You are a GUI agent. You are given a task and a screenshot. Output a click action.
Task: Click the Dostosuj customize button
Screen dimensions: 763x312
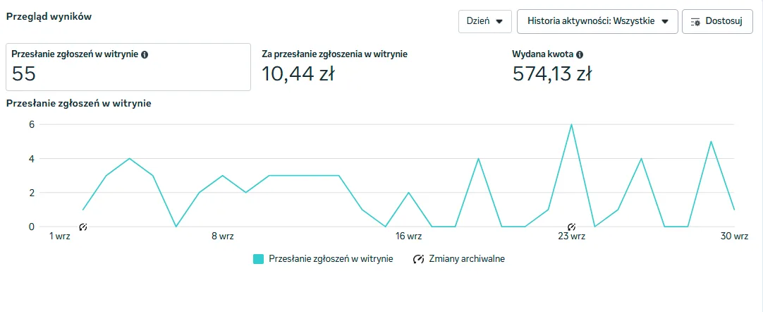[718, 21]
